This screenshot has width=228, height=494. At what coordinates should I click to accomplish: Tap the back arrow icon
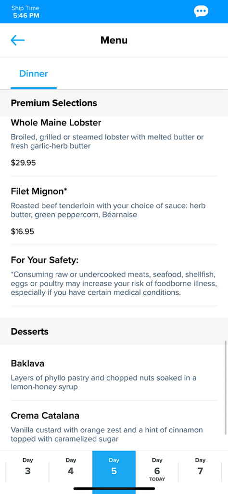(18, 40)
